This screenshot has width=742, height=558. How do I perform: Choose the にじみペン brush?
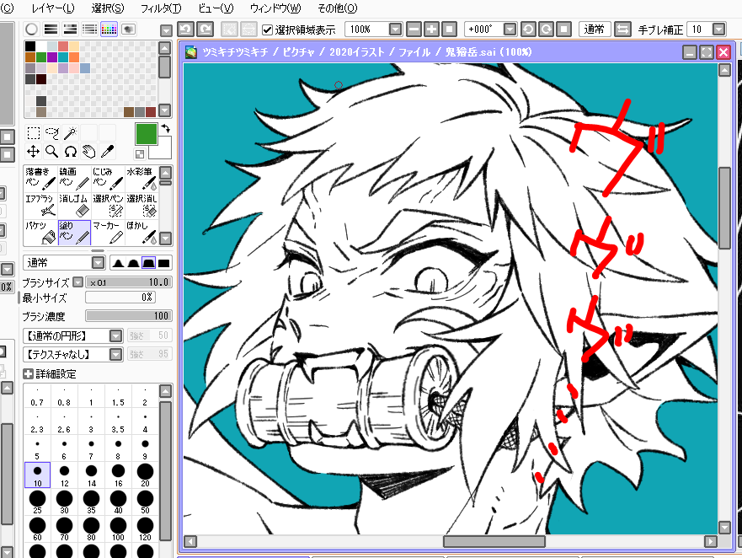click(108, 178)
